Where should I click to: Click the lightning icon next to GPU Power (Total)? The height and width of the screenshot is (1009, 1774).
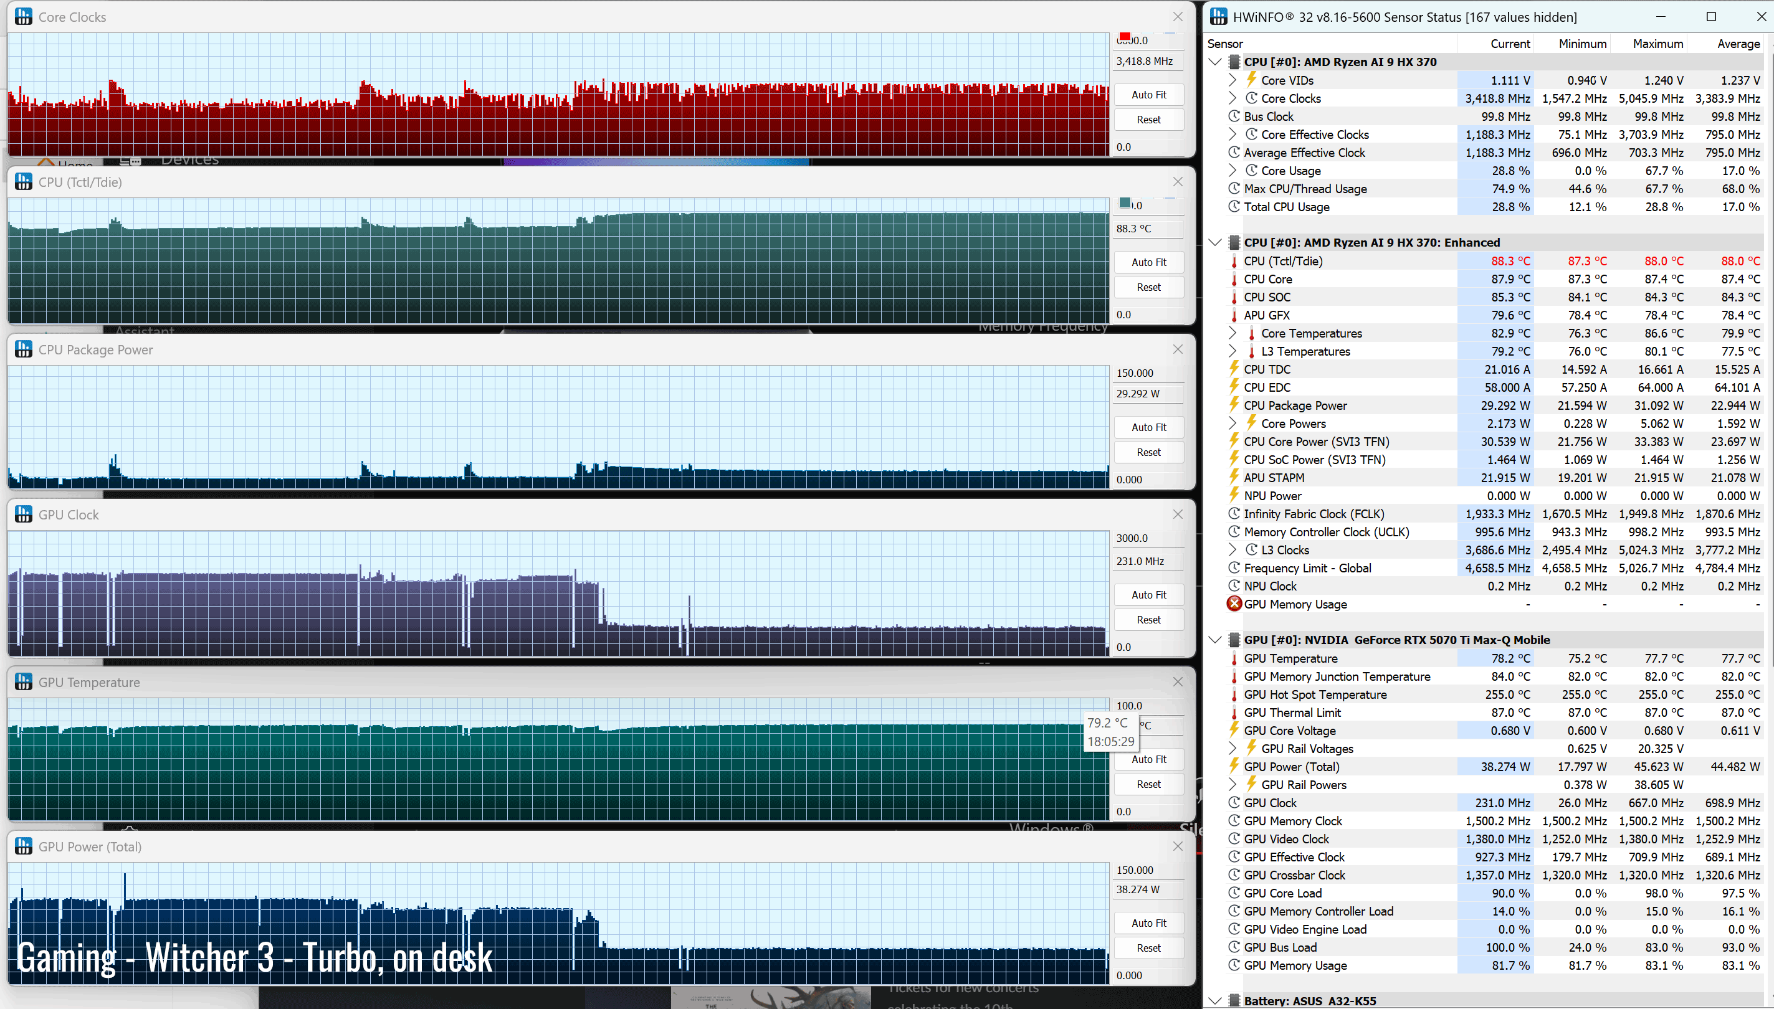pos(1234,765)
